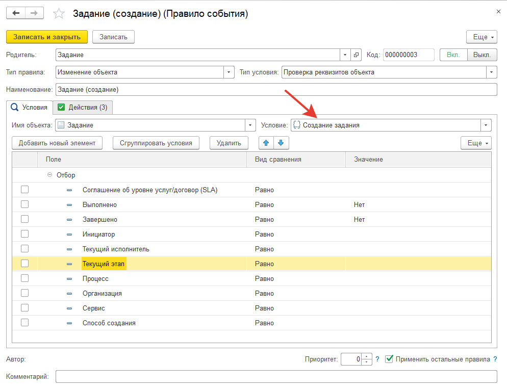The width and height of the screenshot is (507, 389).
Task: Click the Нет value in the Выполнено row
Action: [x=359, y=205]
